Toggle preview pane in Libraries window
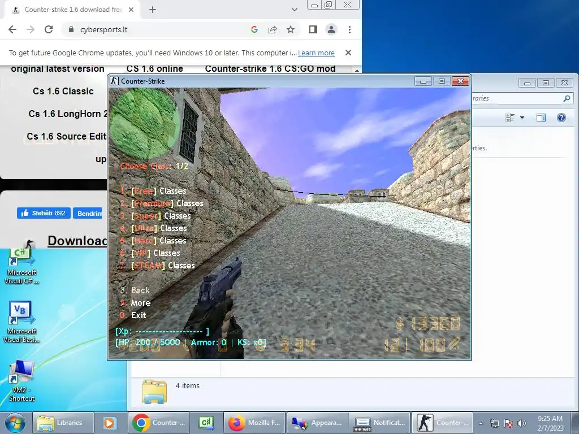The height and width of the screenshot is (434, 579). point(541,118)
